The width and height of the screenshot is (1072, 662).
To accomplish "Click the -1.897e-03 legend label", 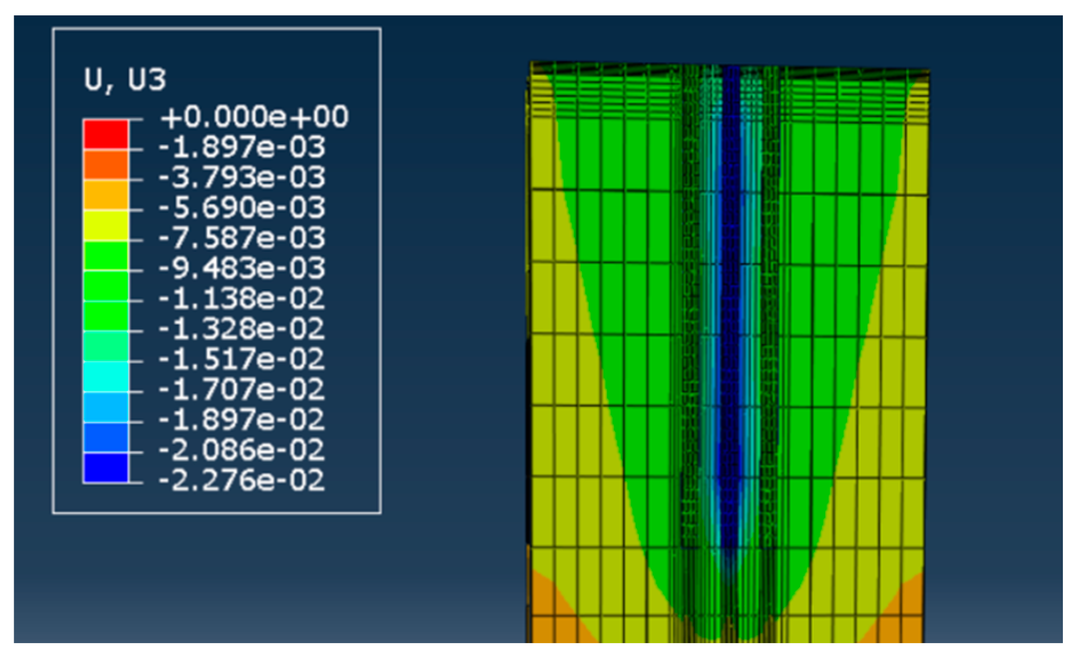I will tap(241, 147).
